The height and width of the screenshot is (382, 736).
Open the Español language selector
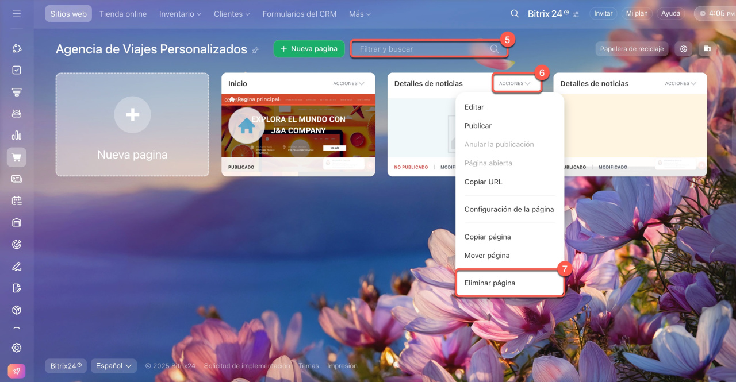tap(113, 366)
